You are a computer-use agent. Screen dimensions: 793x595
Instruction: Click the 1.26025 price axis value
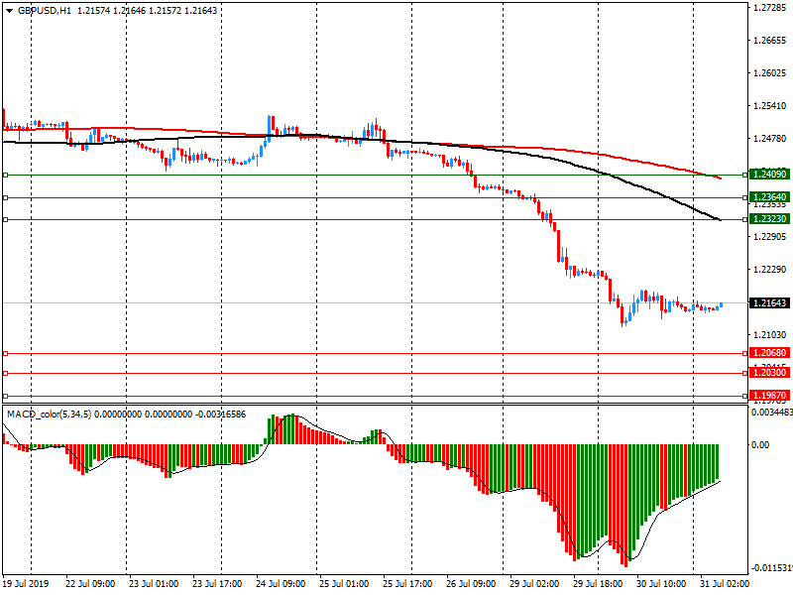770,73
